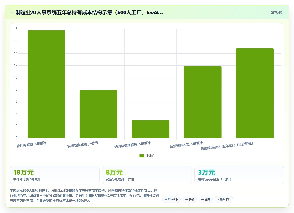
Task: Click the y-axis value 18
Action: tap(16, 29)
